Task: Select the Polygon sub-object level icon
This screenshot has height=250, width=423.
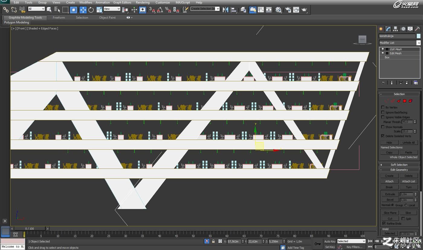Action: point(405,101)
